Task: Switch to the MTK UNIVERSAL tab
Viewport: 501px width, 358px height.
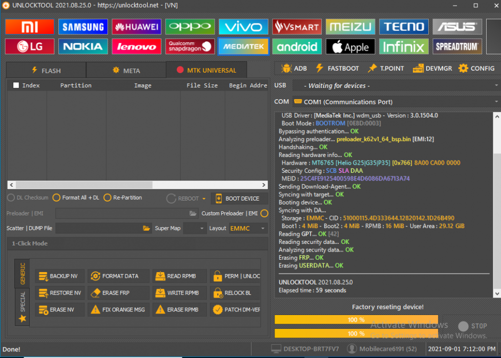Action: click(206, 70)
